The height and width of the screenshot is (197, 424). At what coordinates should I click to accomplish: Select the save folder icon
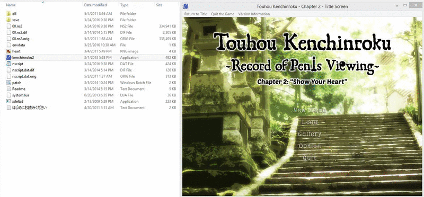tap(8, 20)
